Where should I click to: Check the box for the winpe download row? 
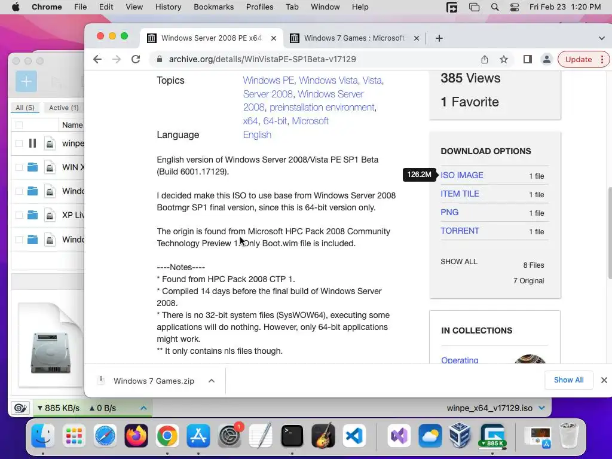[19, 143]
